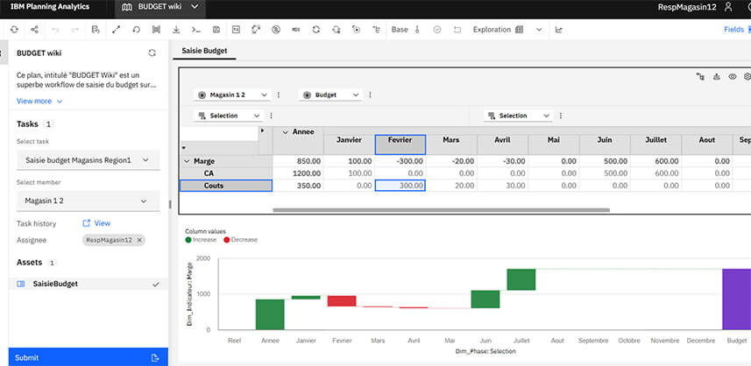This screenshot has height=366, width=751.
Task: Open kebab menu beside right Selection dropdown
Action: click(561, 116)
